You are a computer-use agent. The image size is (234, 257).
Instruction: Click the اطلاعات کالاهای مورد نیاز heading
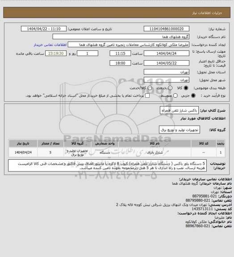203,118
